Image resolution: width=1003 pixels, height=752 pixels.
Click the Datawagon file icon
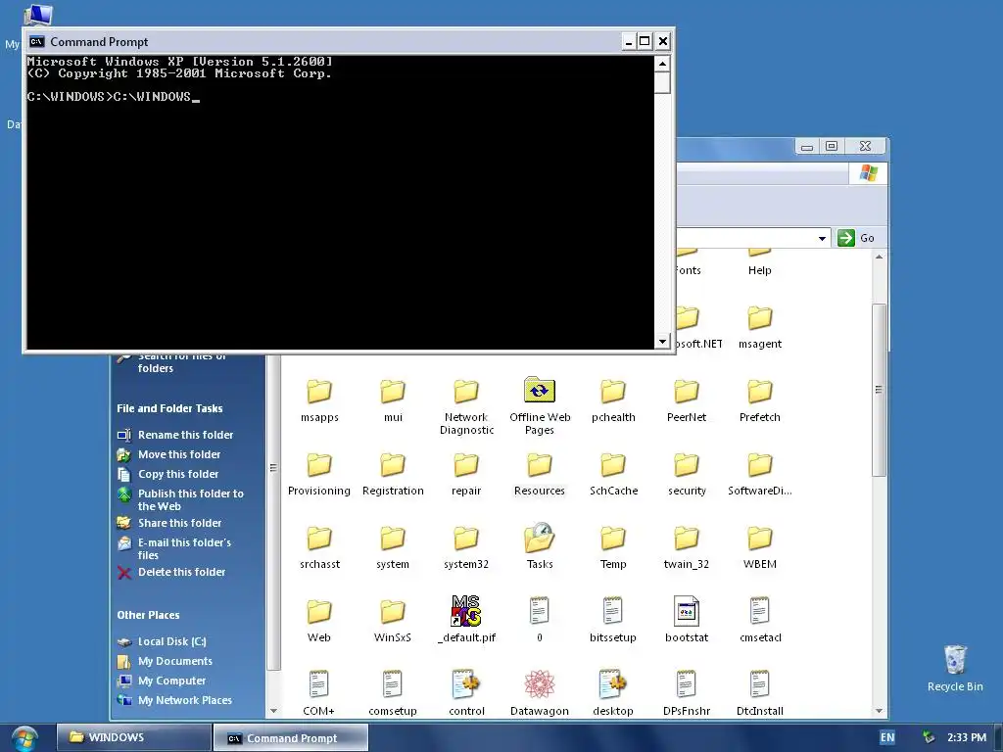tap(540, 684)
